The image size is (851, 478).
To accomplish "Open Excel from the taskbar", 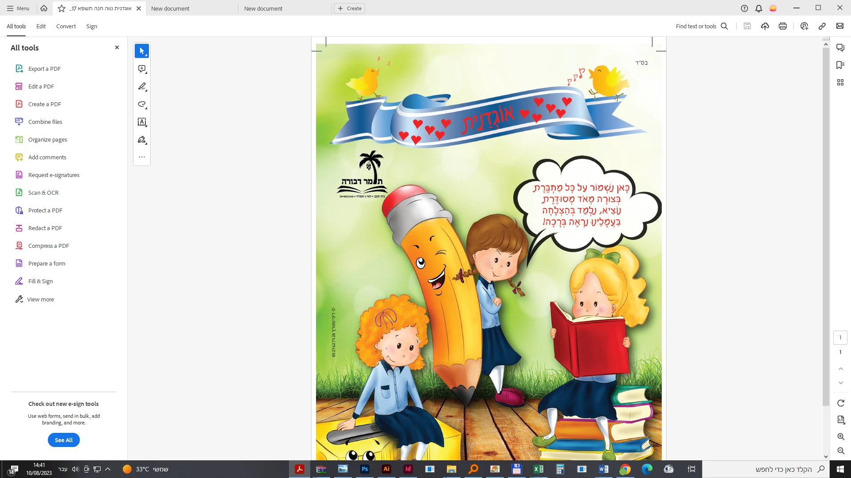I will (538, 469).
